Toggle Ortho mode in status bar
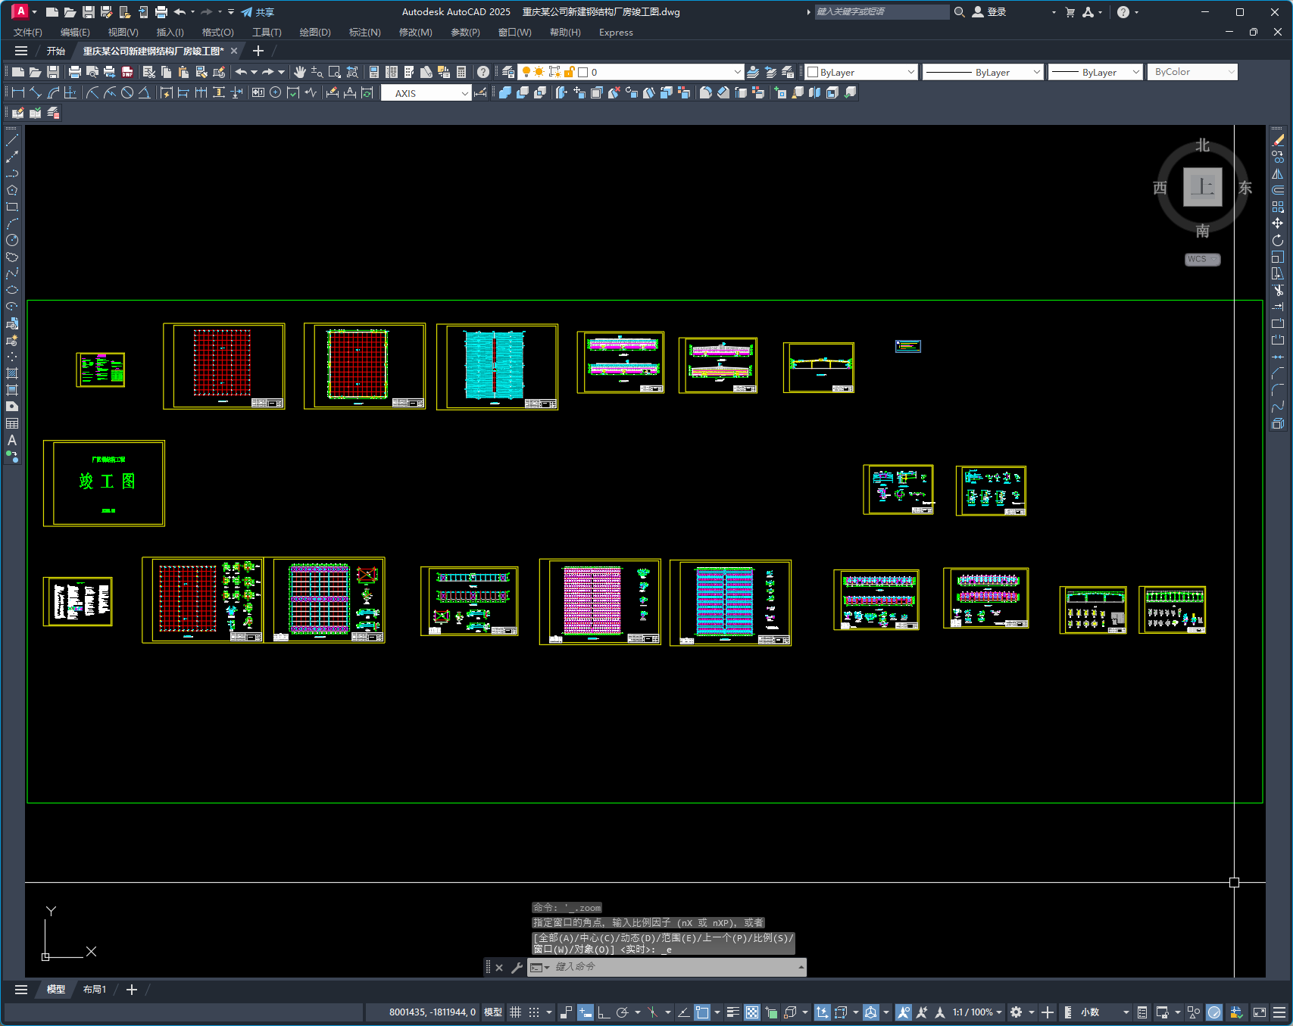This screenshot has width=1293, height=1026. click(604, 1012)
